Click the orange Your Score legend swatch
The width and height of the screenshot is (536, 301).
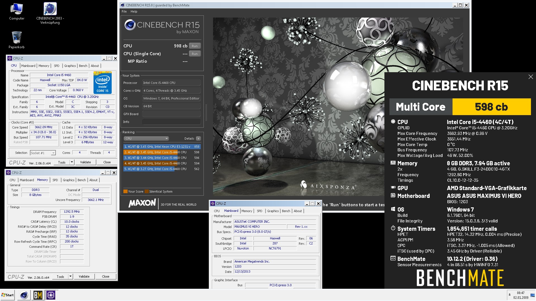(125, 191)
